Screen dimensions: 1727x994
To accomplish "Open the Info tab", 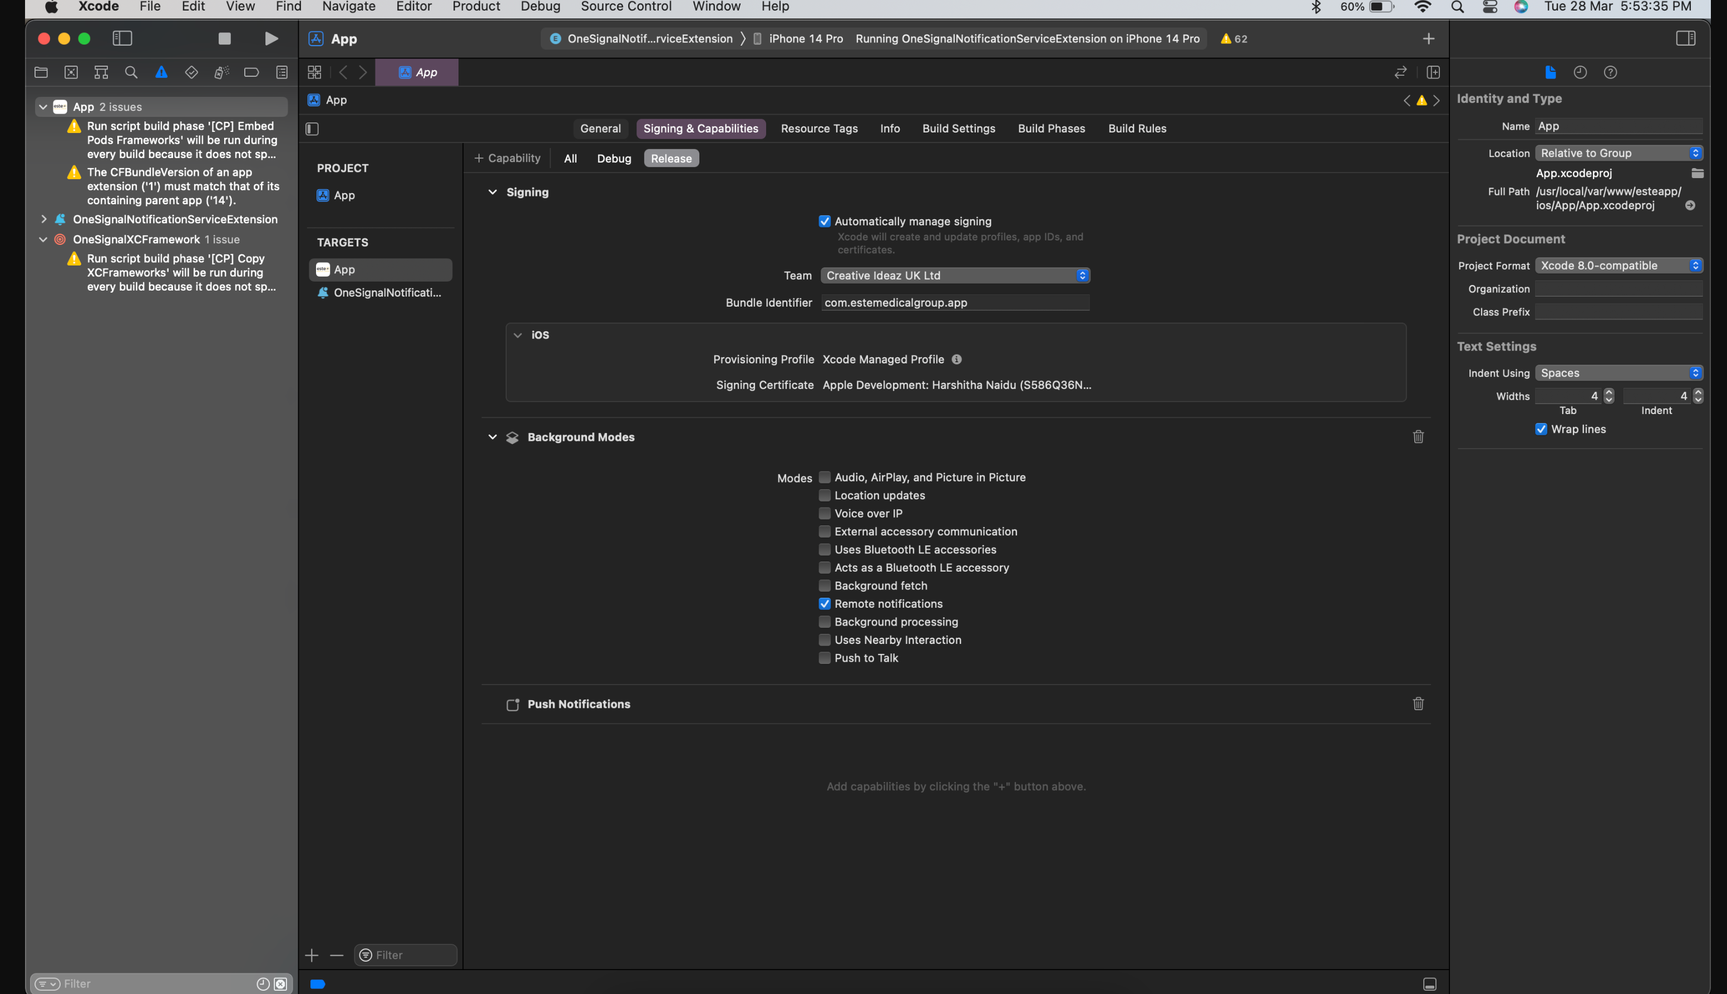I will 889,129.
